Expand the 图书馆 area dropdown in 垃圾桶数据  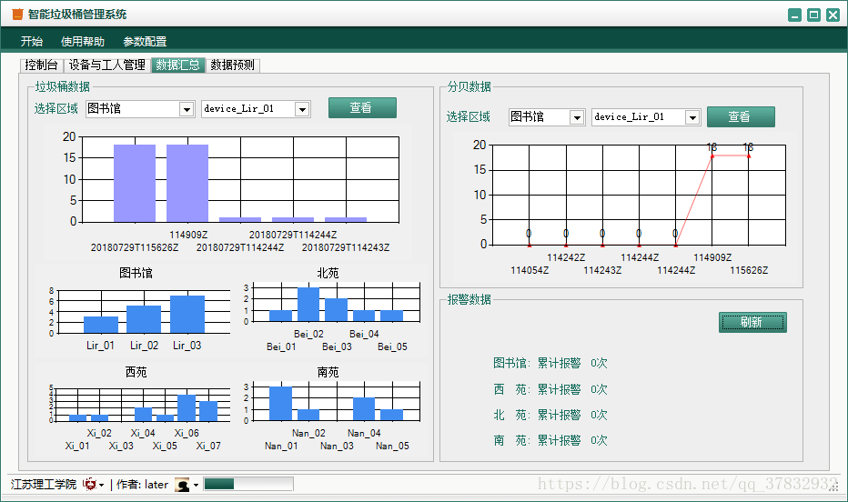click(187, 109)
